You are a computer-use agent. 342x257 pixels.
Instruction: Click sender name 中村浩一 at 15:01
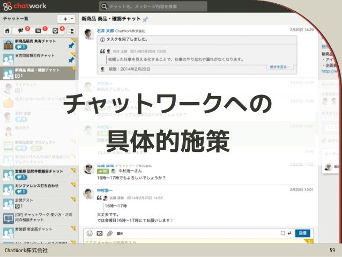point(105,190)
